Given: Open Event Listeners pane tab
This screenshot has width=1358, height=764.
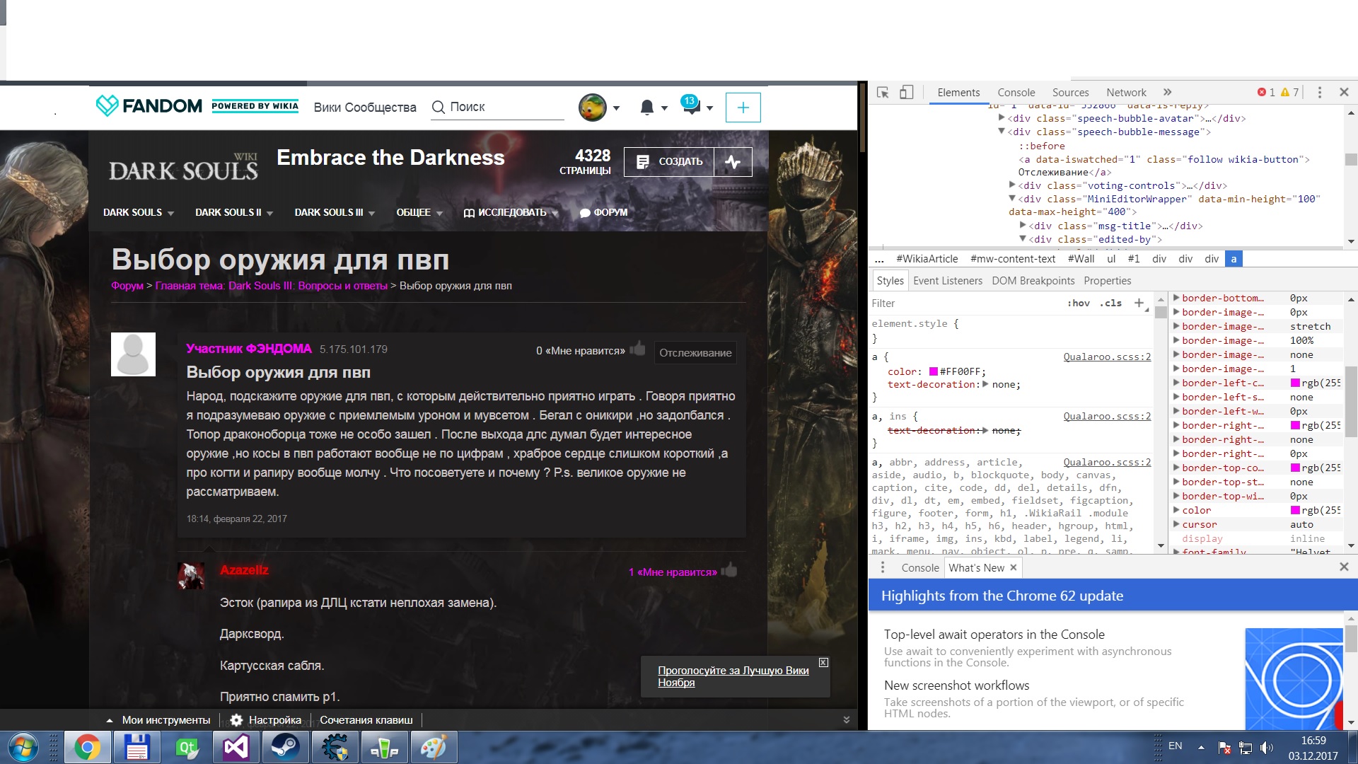Looking at the screenshot, I should coord(947,281).
